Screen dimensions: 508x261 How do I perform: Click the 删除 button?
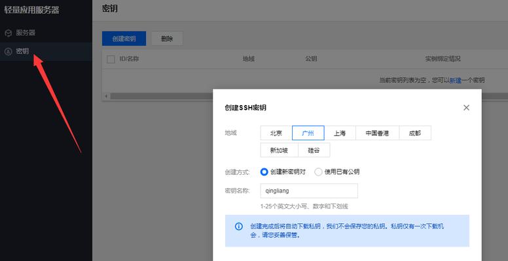coord(167,38)
